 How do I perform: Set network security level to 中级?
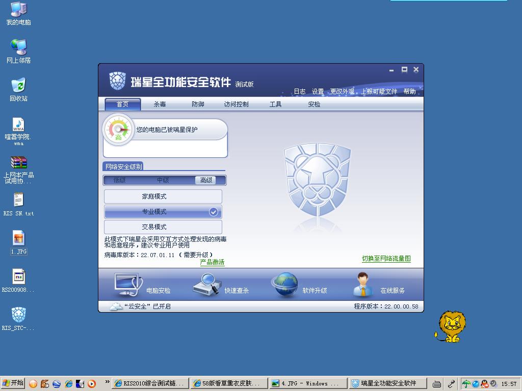tap(163, 180)
